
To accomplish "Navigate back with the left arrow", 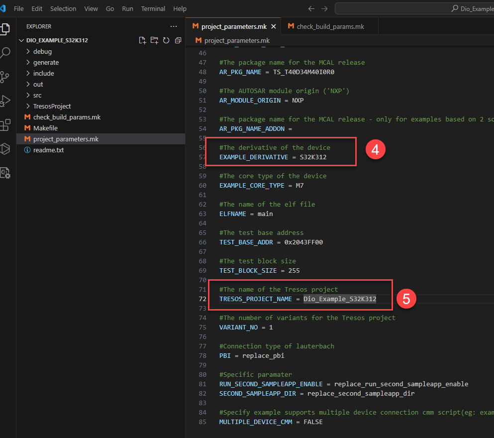I will [x=311, y=8].
